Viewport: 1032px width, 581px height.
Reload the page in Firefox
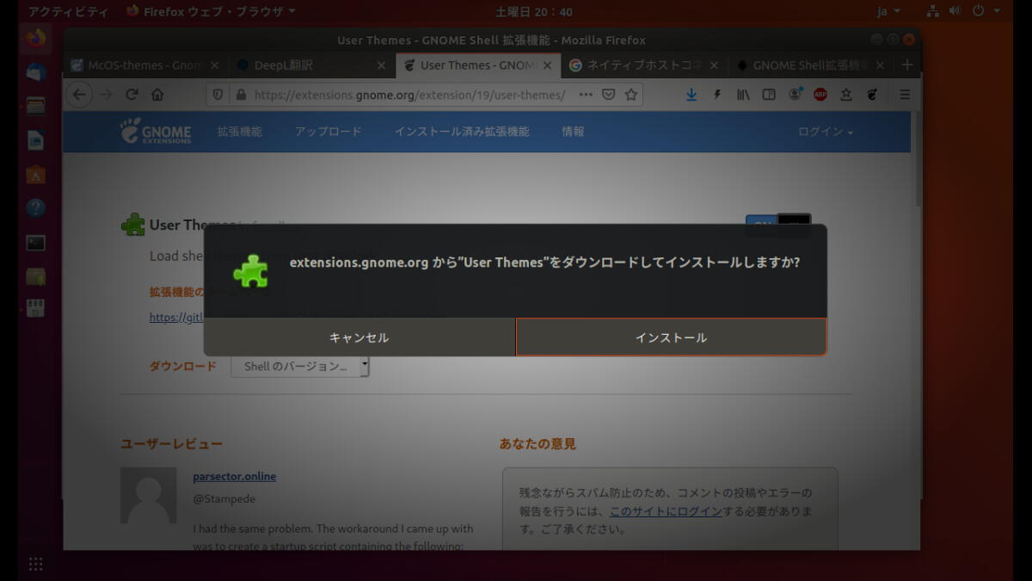tap(132, 95)
